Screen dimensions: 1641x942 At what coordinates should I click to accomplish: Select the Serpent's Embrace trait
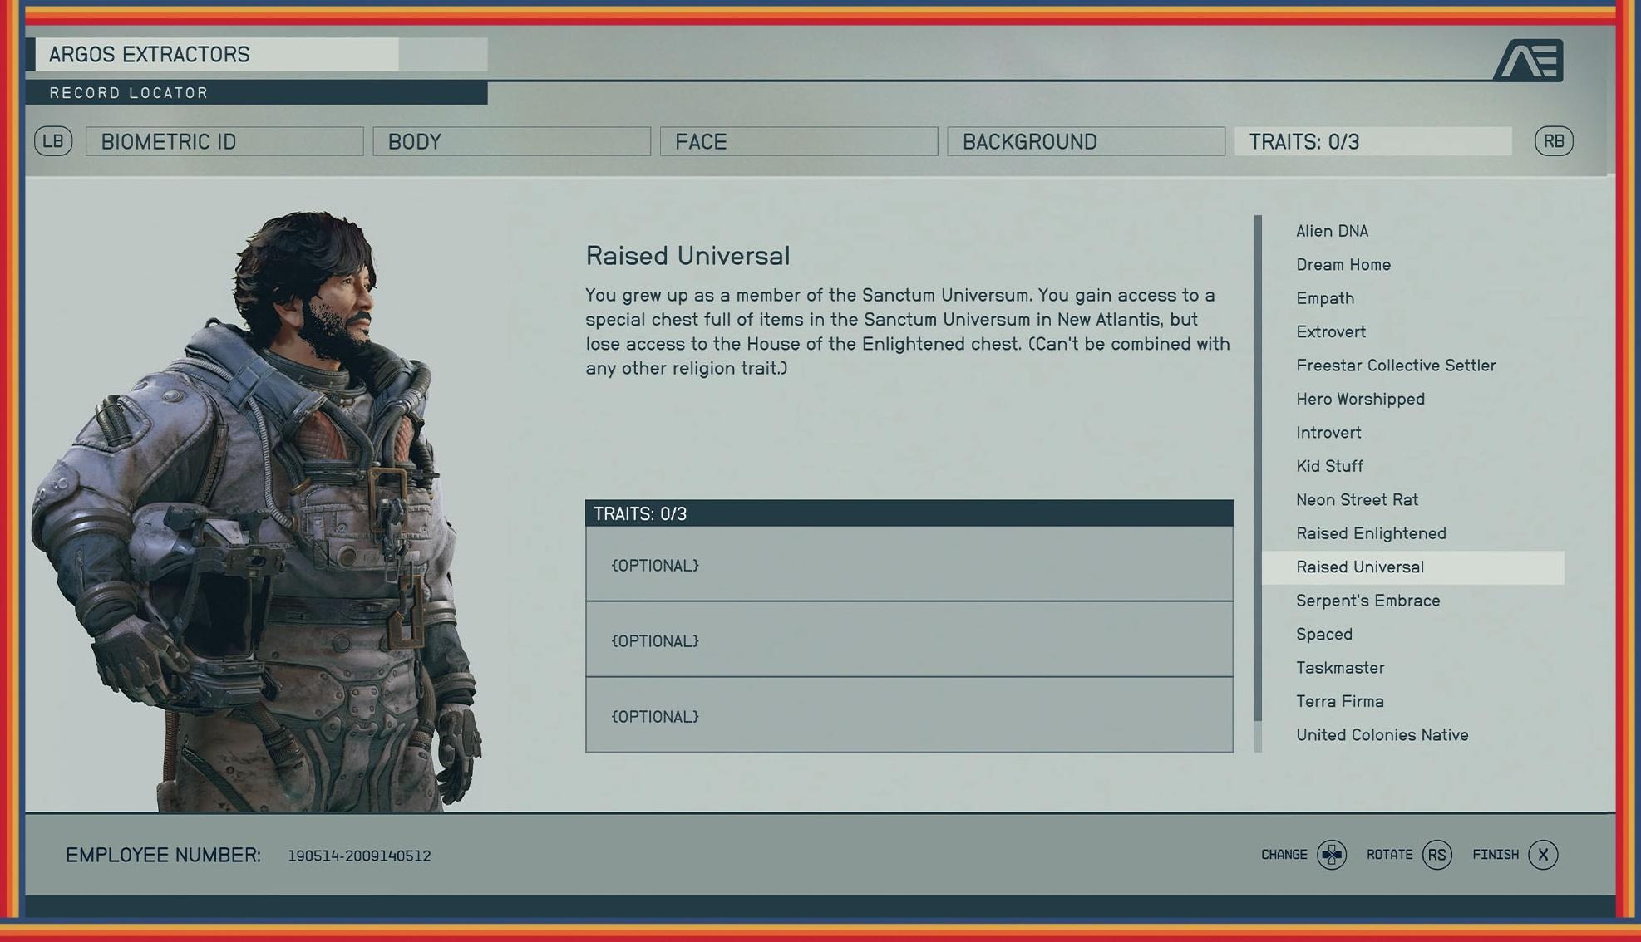click(1367, 601)
